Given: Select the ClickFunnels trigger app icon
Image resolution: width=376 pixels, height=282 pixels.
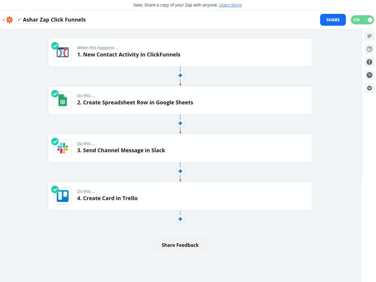Looking at the screenshot, I should (x=62, y=52).
